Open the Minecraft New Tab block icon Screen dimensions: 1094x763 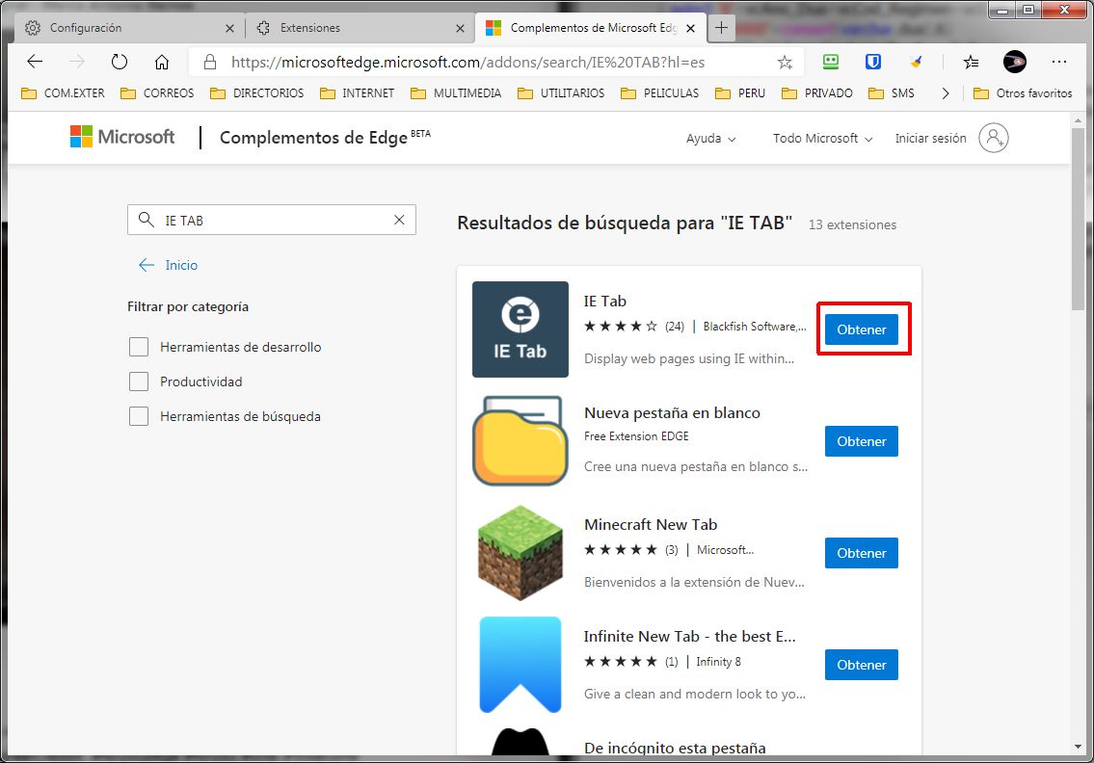[x=520, y=552]
